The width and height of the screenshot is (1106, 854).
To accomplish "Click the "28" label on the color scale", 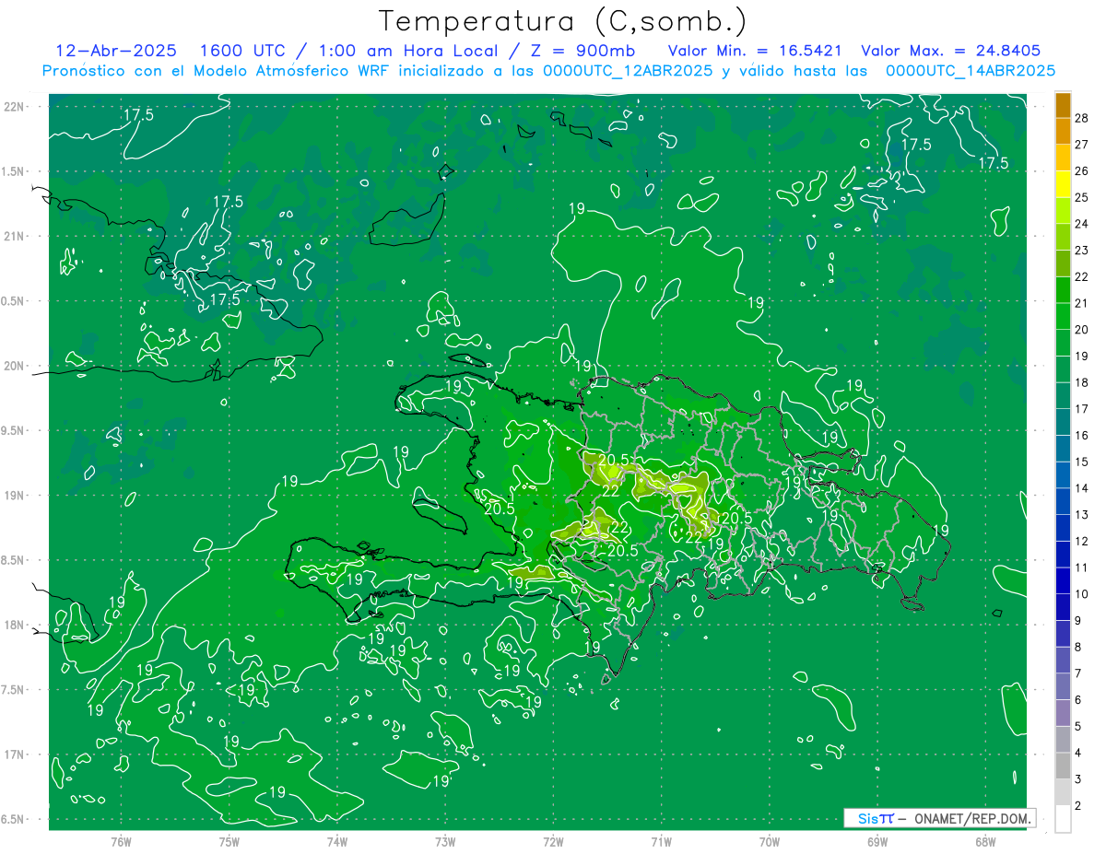I will pyautogui.click(x=1082, y=118).
